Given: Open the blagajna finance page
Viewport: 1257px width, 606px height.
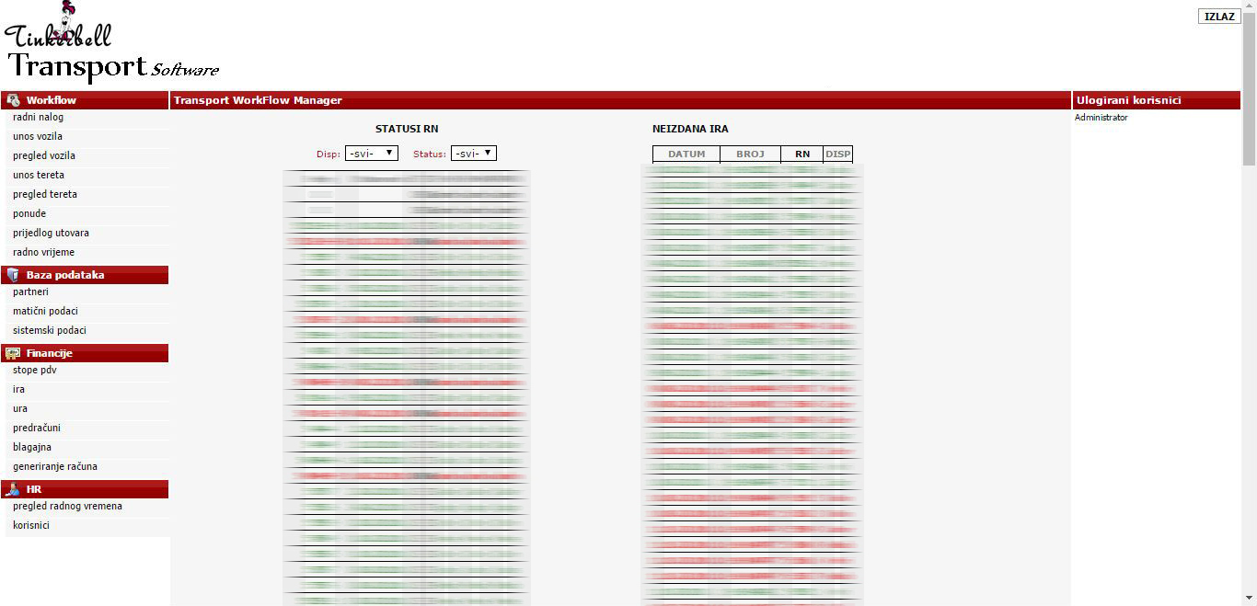Looking at the screenshot, I should 32,448.
